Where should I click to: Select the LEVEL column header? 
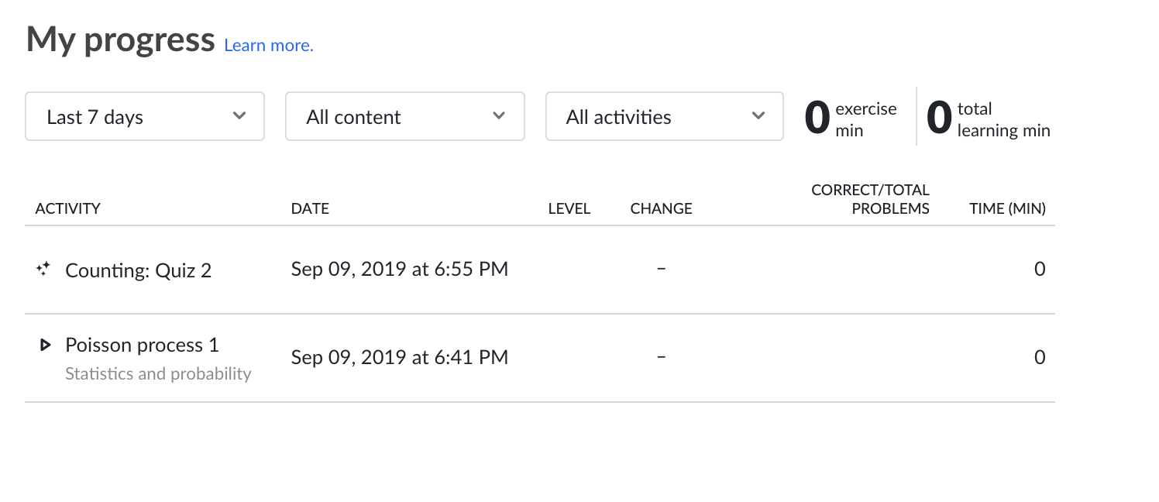569,208
